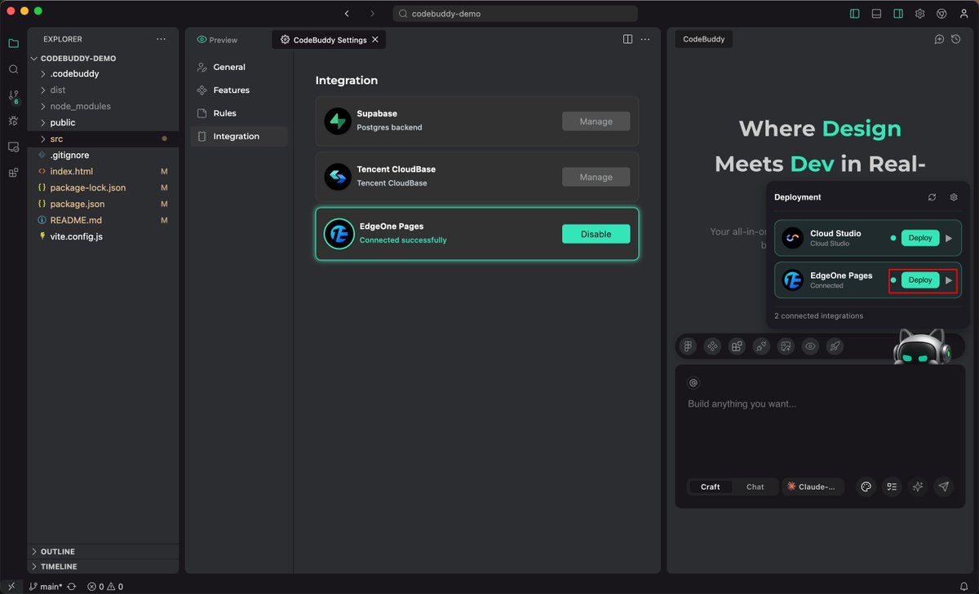Viewport: 979px width, 594px height.
Task: Toggle the primary sidebar layout icon
Action: 855,13
